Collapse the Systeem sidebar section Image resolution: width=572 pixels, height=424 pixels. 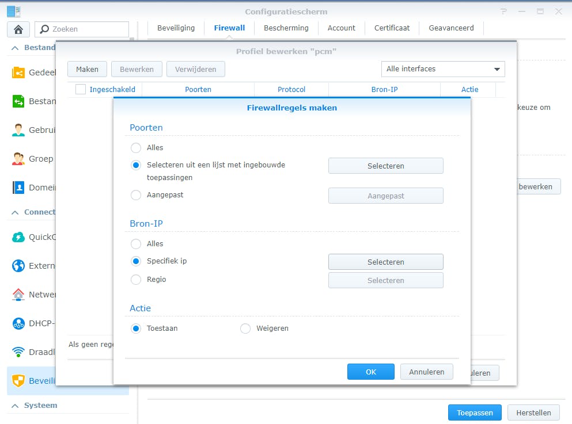tap(15, 406)
